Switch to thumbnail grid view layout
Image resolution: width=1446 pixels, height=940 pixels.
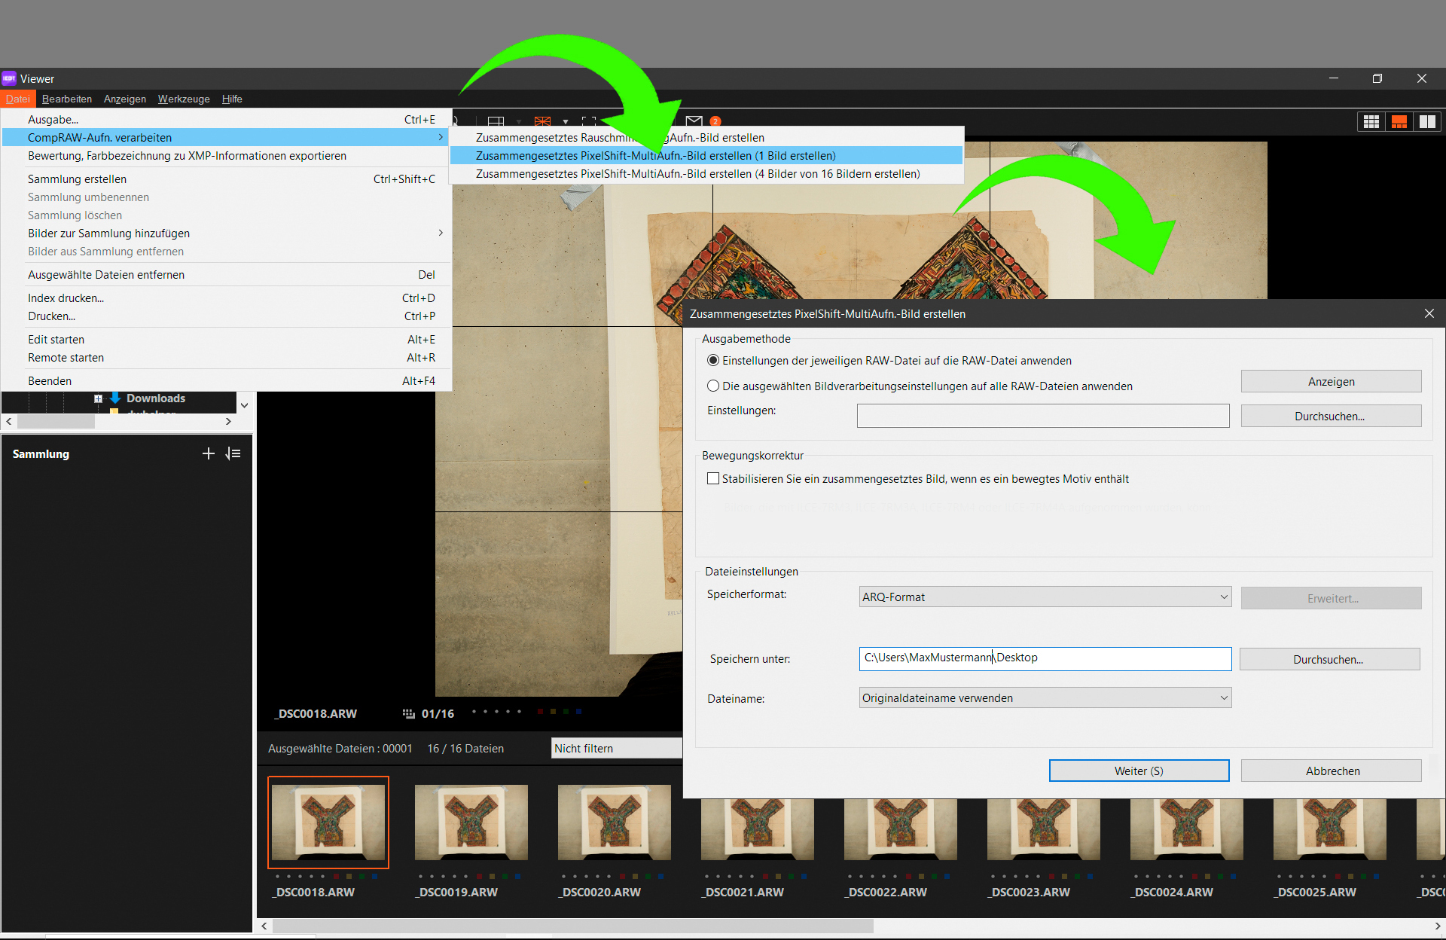[x=1371, y=121]
